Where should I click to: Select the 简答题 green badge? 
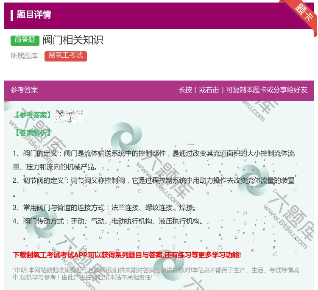pyautogui.click(x=25, y=40)
